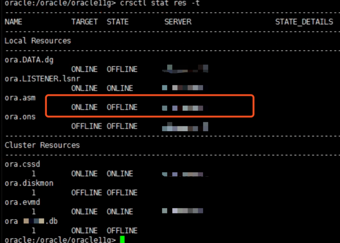This screenshot has height=243, width=340.
Task: Click the OFFLINE target under ora.ons
Action: 87,126
